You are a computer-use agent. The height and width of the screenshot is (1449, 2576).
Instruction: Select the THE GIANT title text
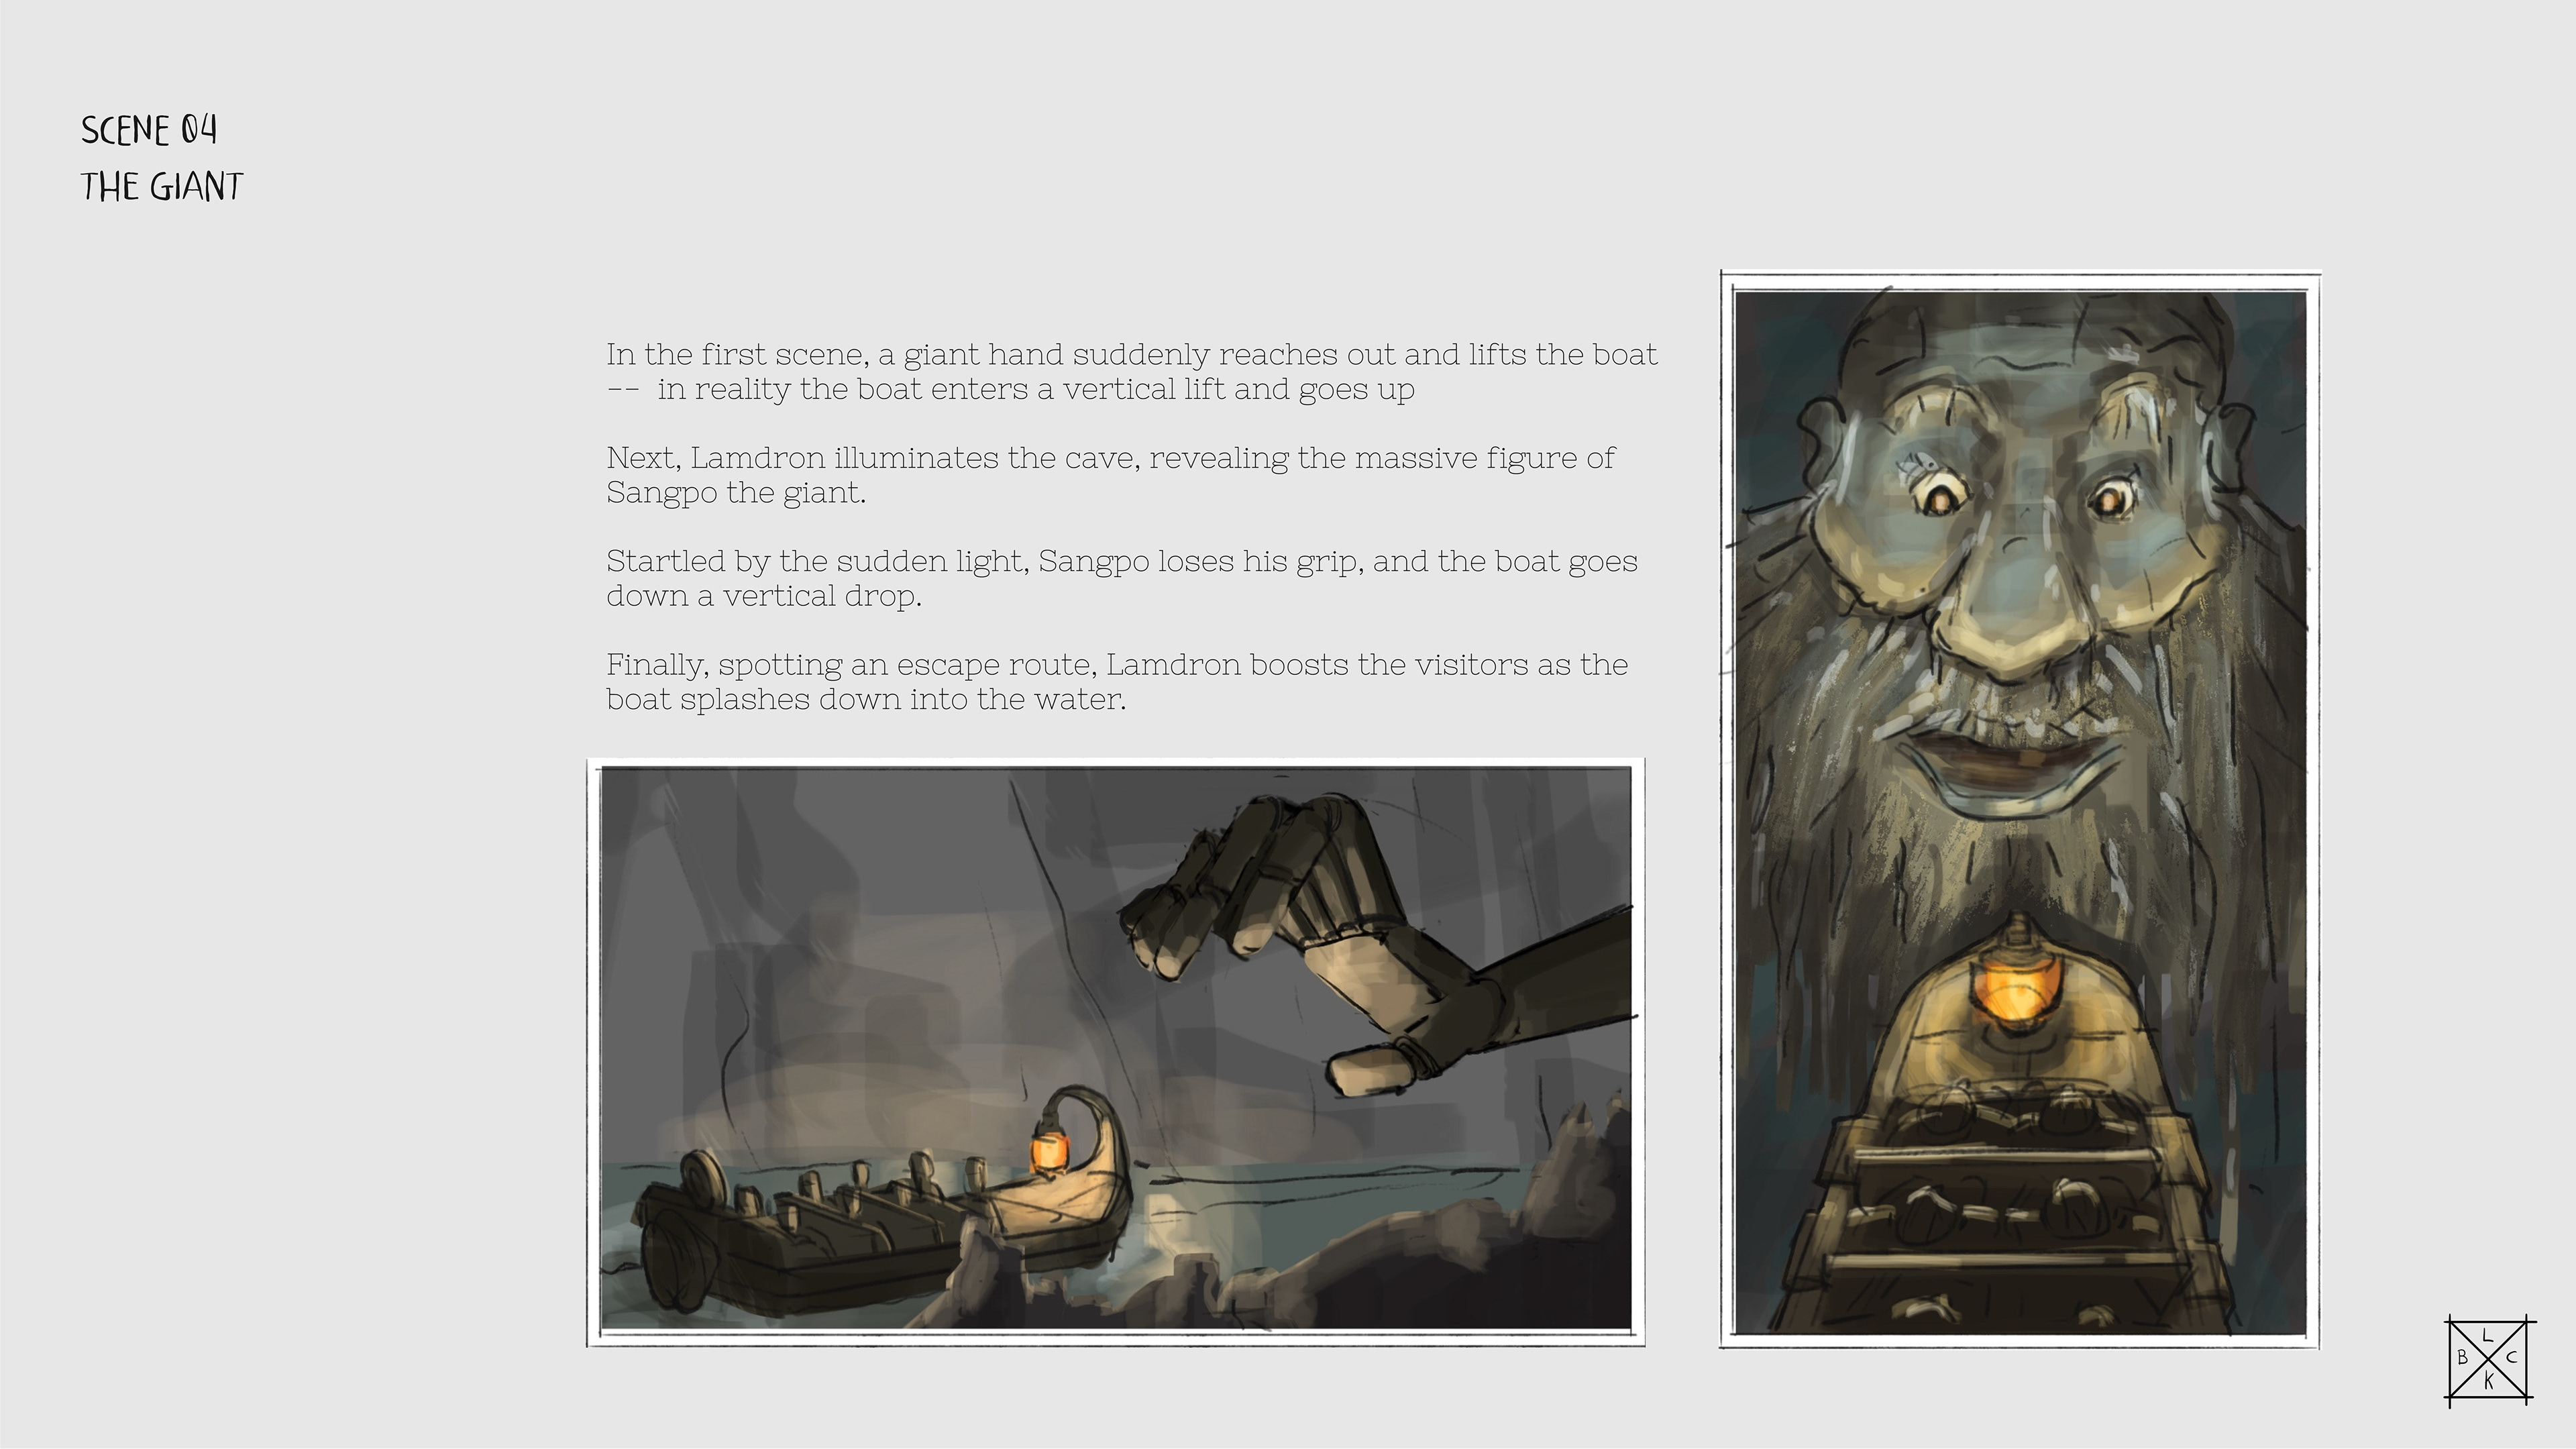tap(162, 187)
